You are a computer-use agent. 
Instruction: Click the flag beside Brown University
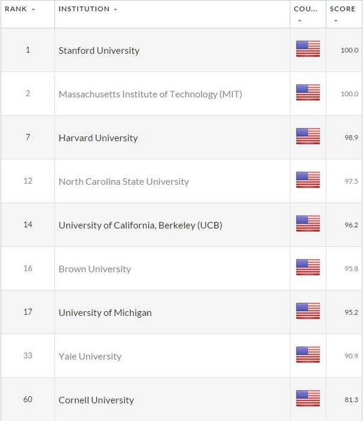(x=308, y=267)
